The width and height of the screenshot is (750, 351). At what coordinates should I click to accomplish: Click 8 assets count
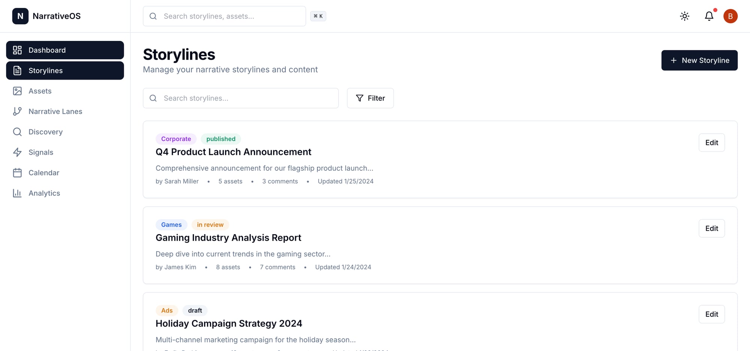tap(228, 267)
